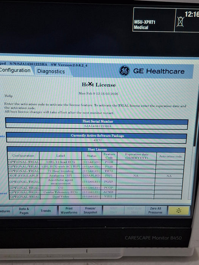Click the Help link
This screenshot has height=265, width=199.
pyautogui.click(x=8, y=96)
